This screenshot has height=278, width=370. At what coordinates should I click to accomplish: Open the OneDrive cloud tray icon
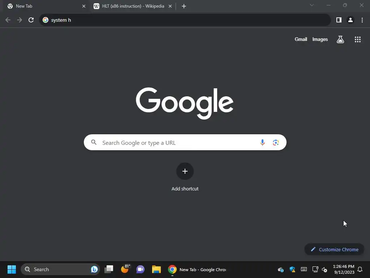(x=280, y=269)
